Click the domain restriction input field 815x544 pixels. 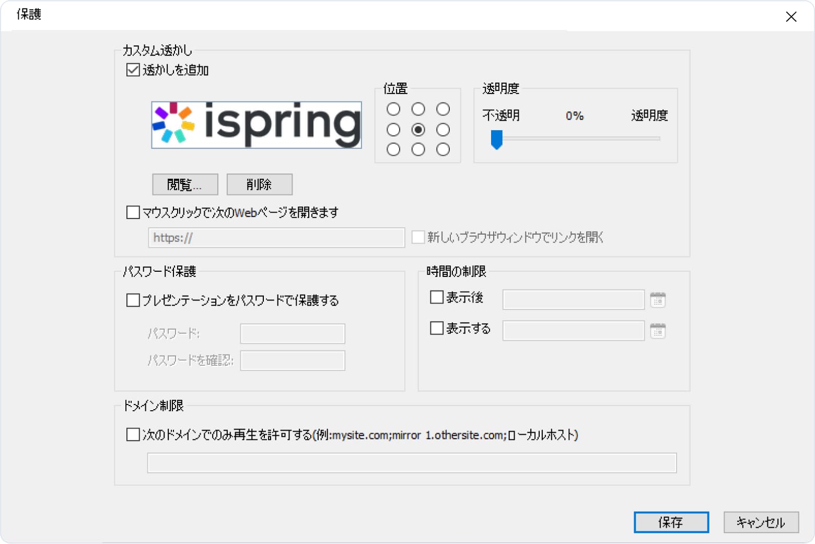click(x=411, y=462)
